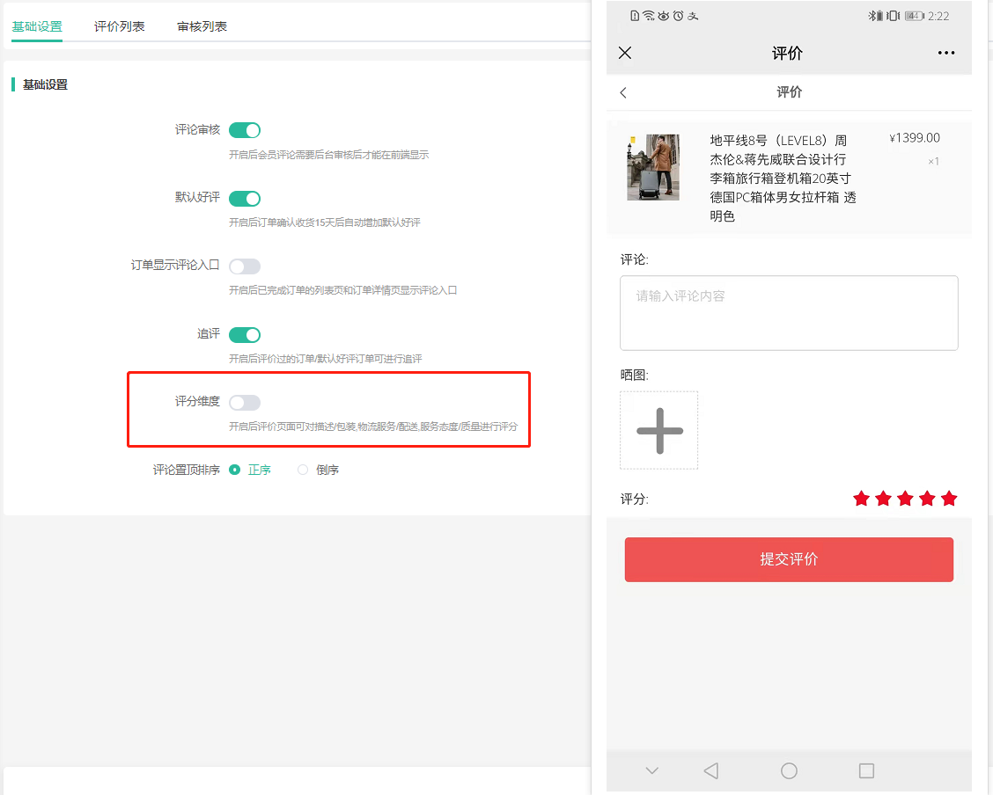Select the 倒序 radio option
The width and height of the screenshot is (993, 795).
click(304, 470)
